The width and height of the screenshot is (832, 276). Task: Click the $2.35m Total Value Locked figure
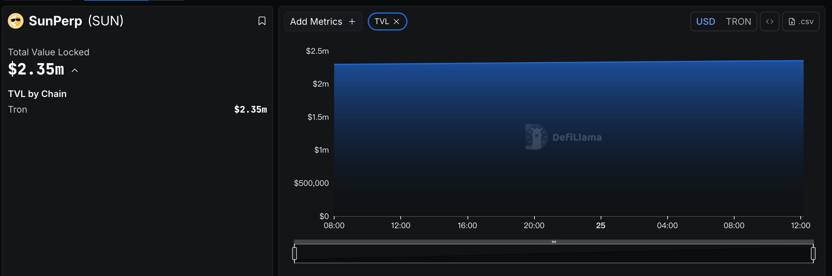point(36,69)
